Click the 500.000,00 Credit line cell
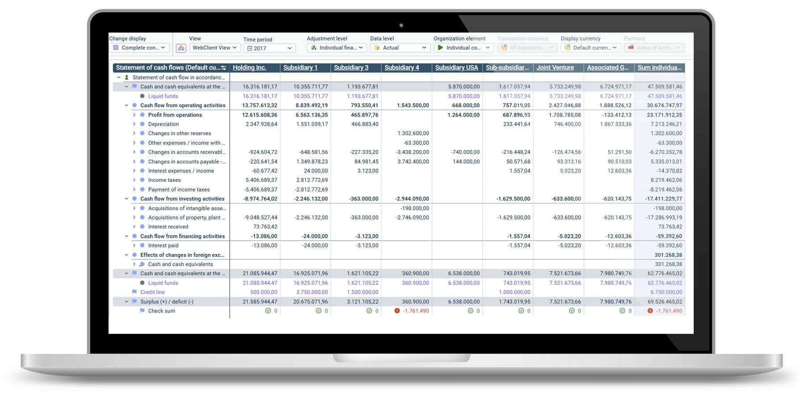 click(x=264, y=292)
